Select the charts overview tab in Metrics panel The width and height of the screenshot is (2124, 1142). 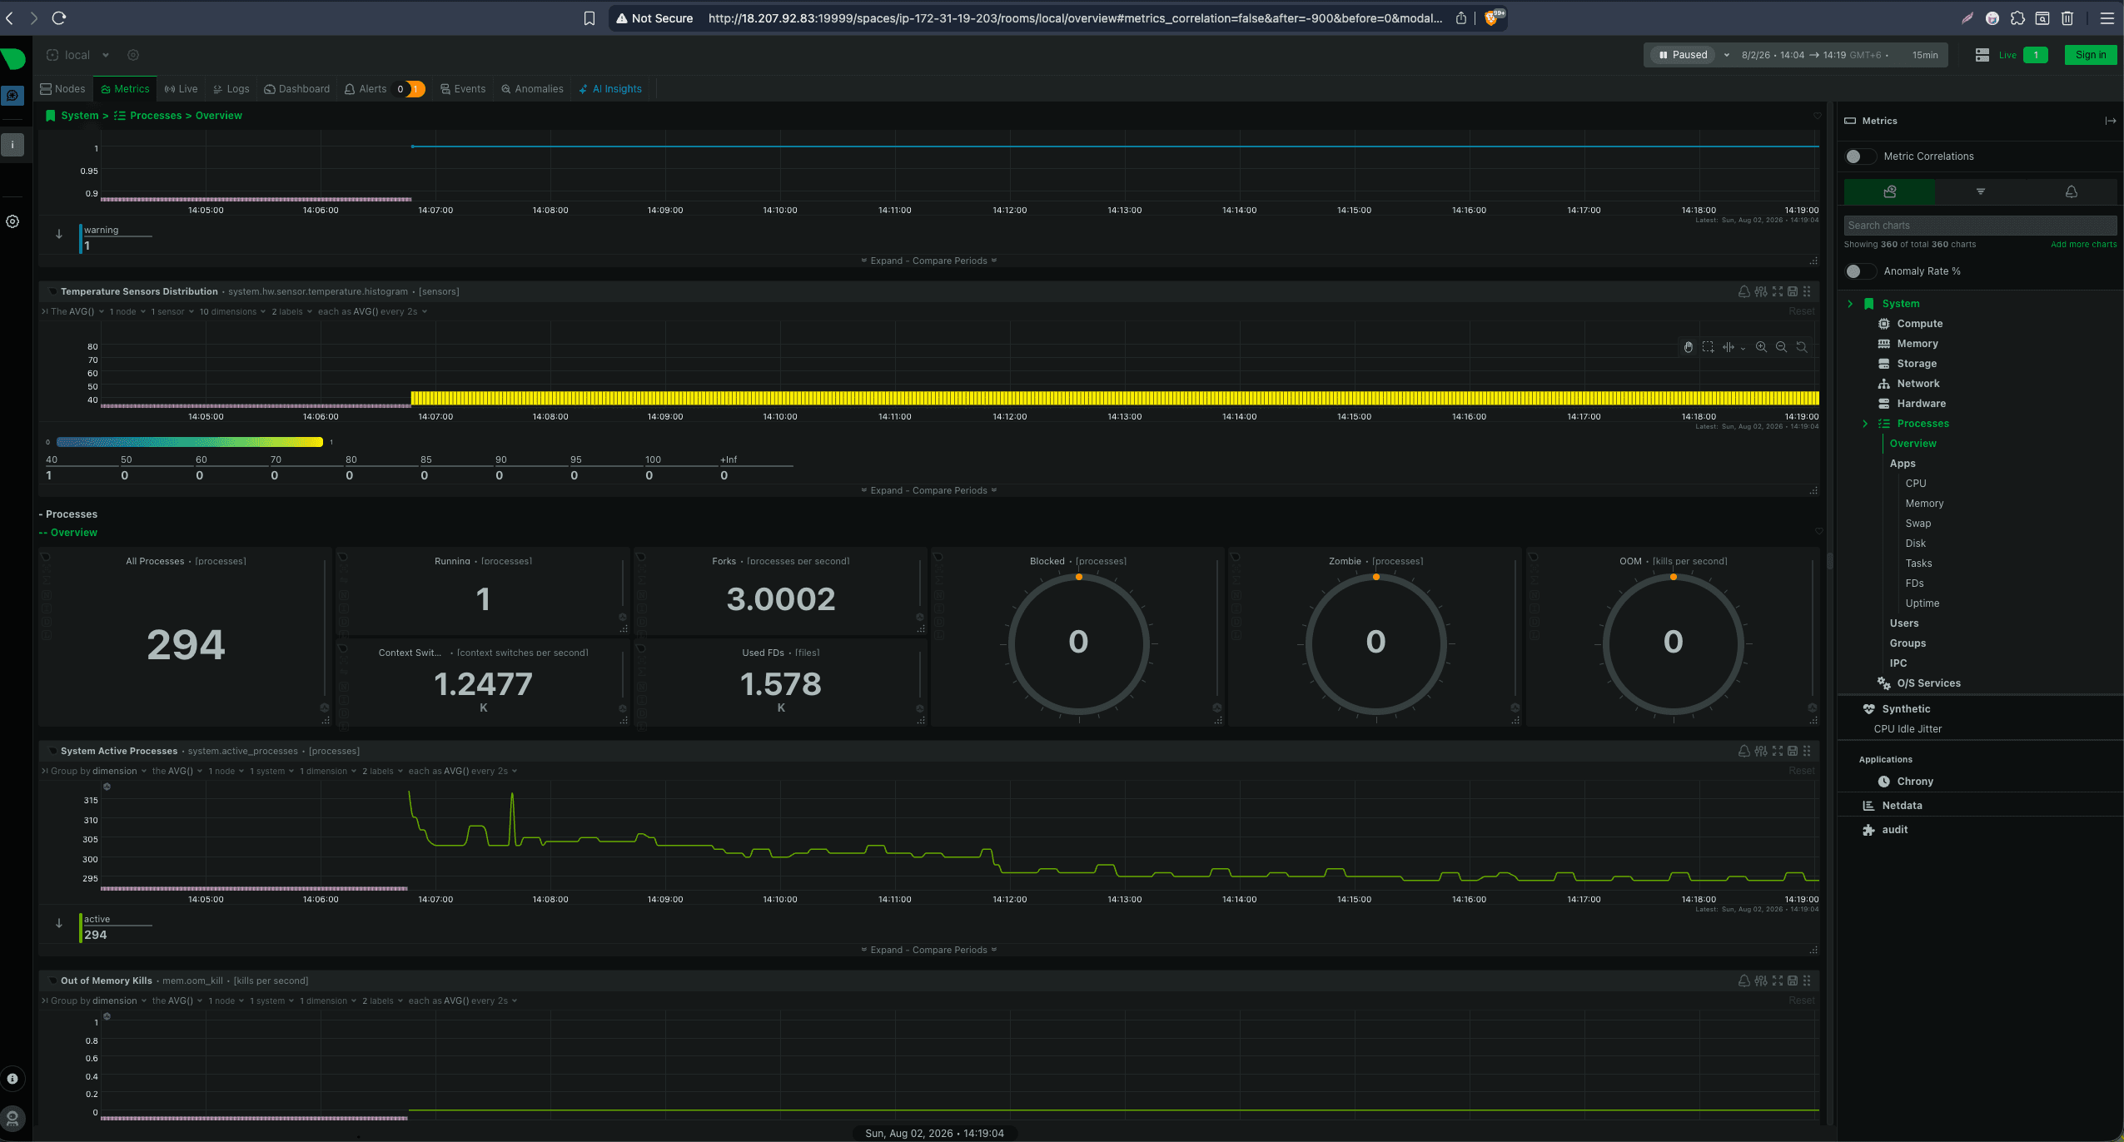pos(1890,191)
